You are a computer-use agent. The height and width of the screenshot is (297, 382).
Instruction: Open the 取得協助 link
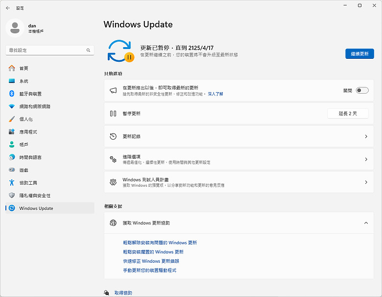[x=123, y=293]
